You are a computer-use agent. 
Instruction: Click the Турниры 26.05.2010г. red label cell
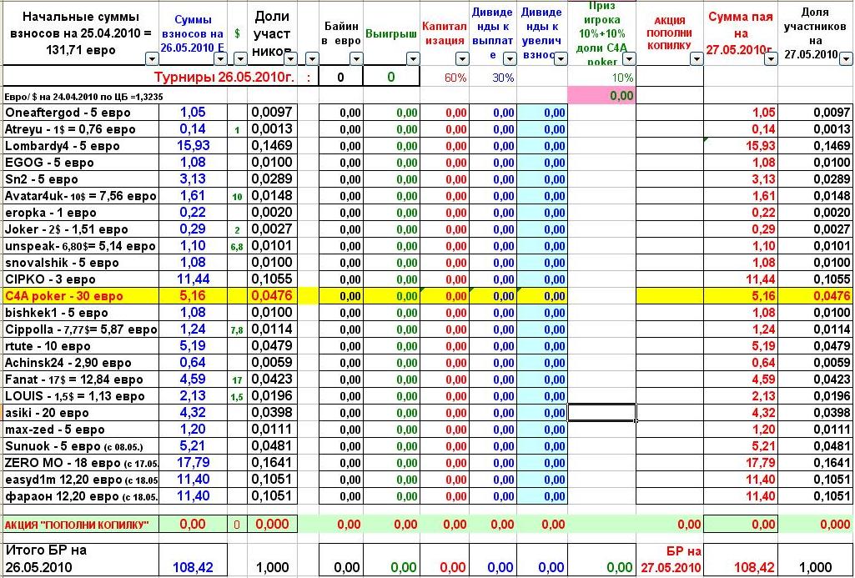tap(224, 77)
